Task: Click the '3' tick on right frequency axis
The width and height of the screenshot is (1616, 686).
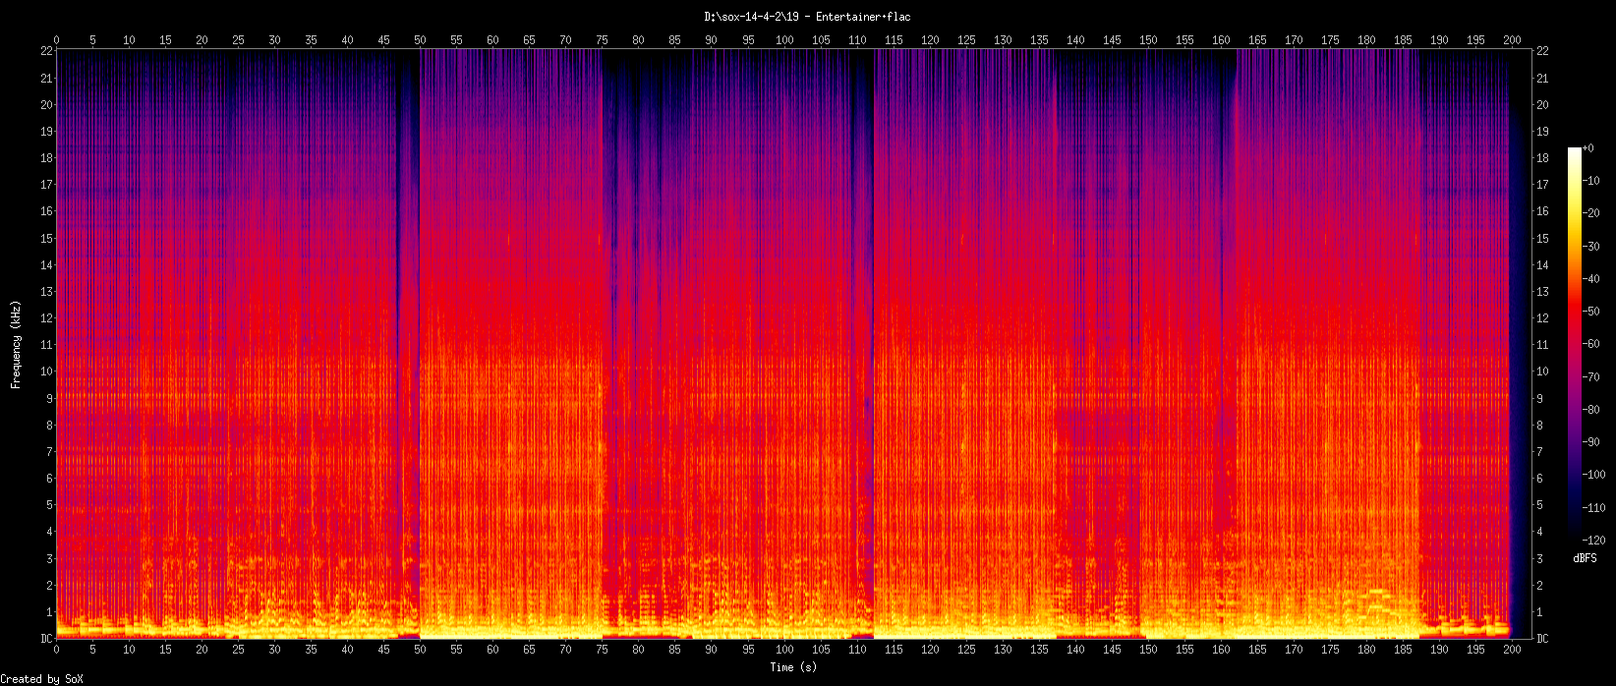Action: pos(1539,558)
